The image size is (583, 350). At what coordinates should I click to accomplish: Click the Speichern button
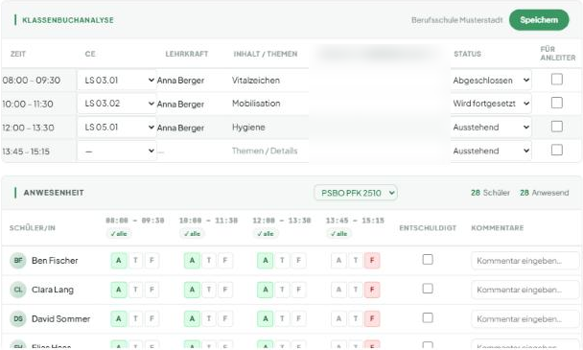[539, 20]
